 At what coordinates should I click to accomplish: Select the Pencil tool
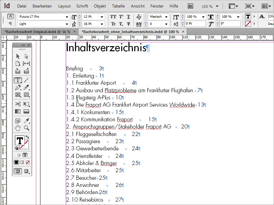pyautogui.click(x=26, y=87)
